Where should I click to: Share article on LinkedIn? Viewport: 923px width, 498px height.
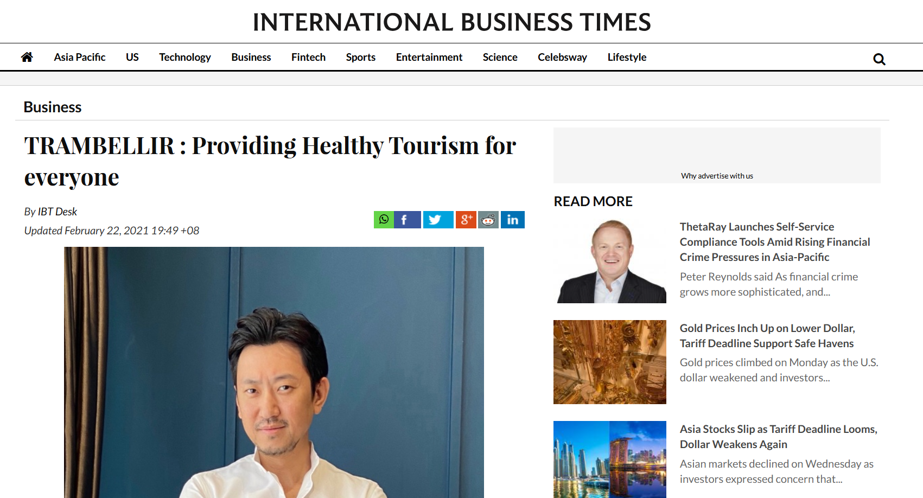(513, 220)
